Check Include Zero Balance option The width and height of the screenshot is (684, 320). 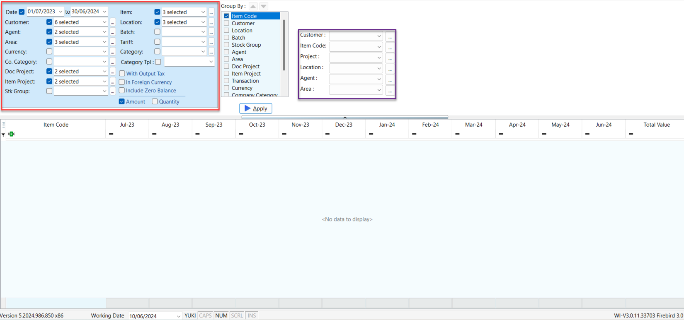click(x=122, y=91)
